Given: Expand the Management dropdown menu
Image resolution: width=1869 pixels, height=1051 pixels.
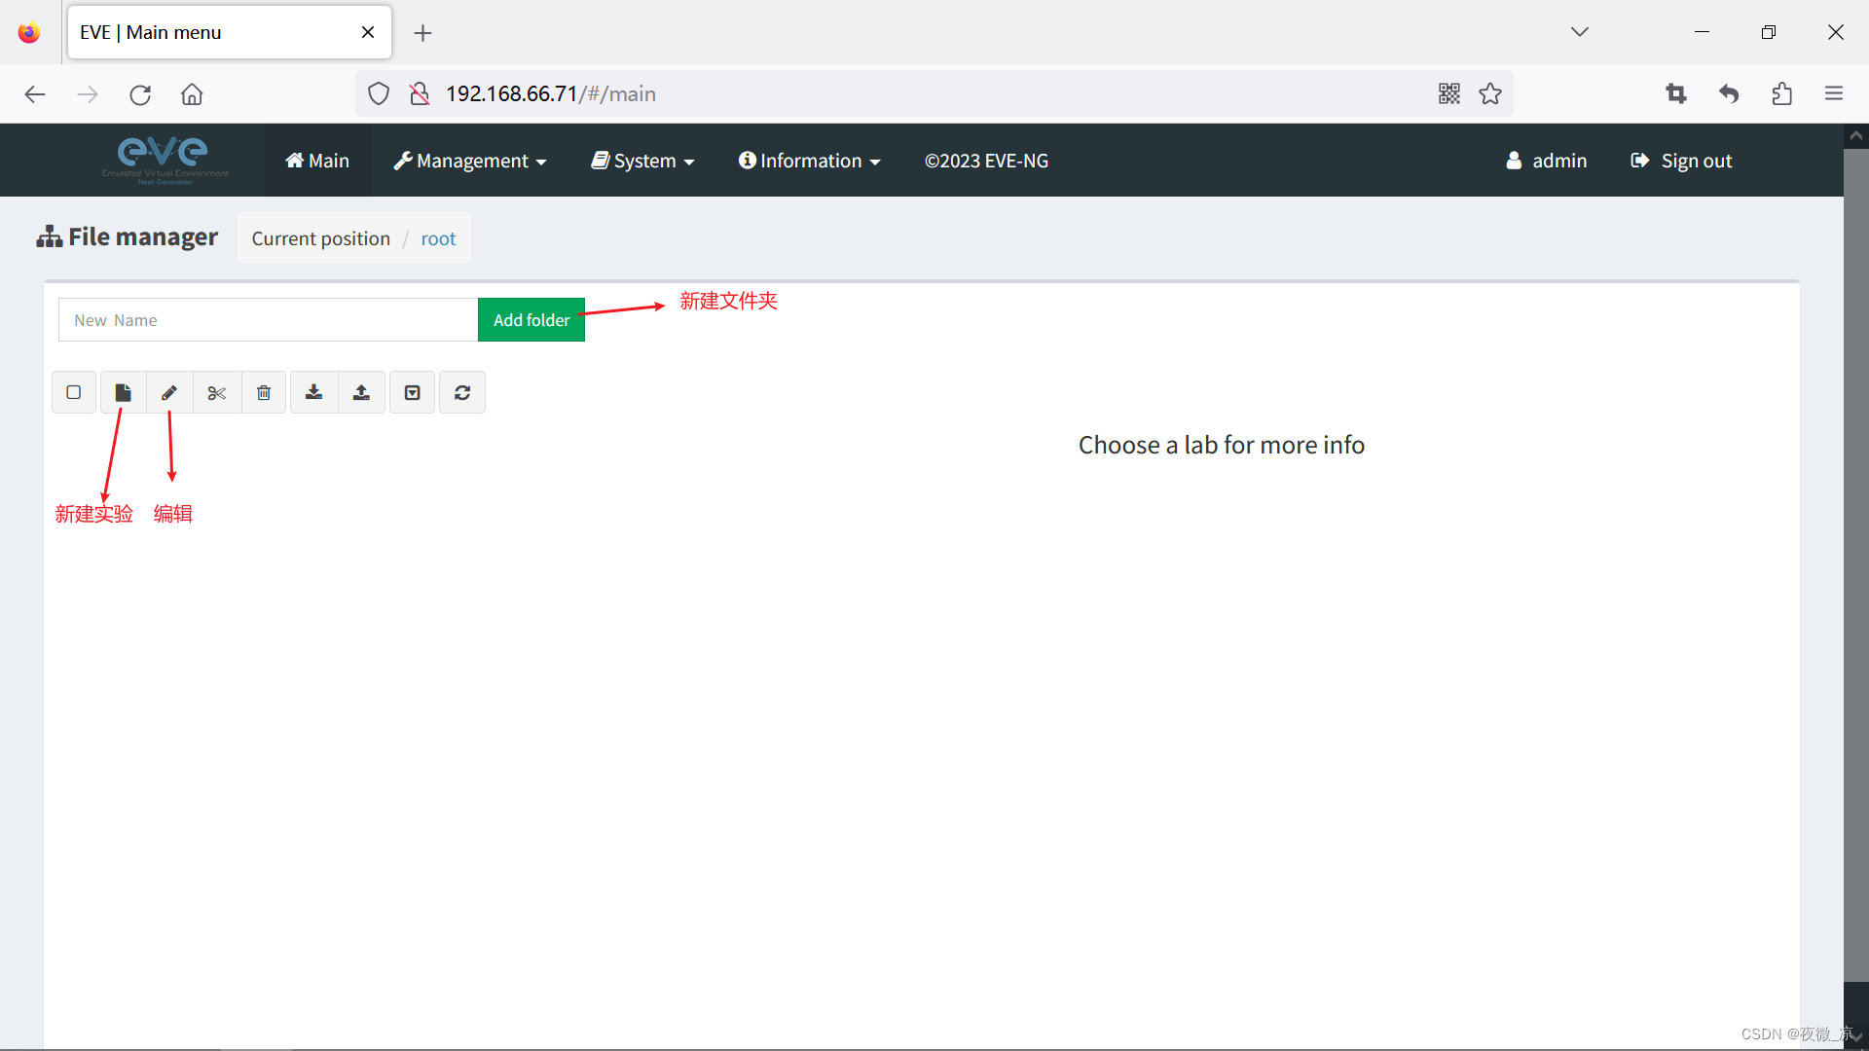Looking at the screenshot, I should (x=470, y=161).
